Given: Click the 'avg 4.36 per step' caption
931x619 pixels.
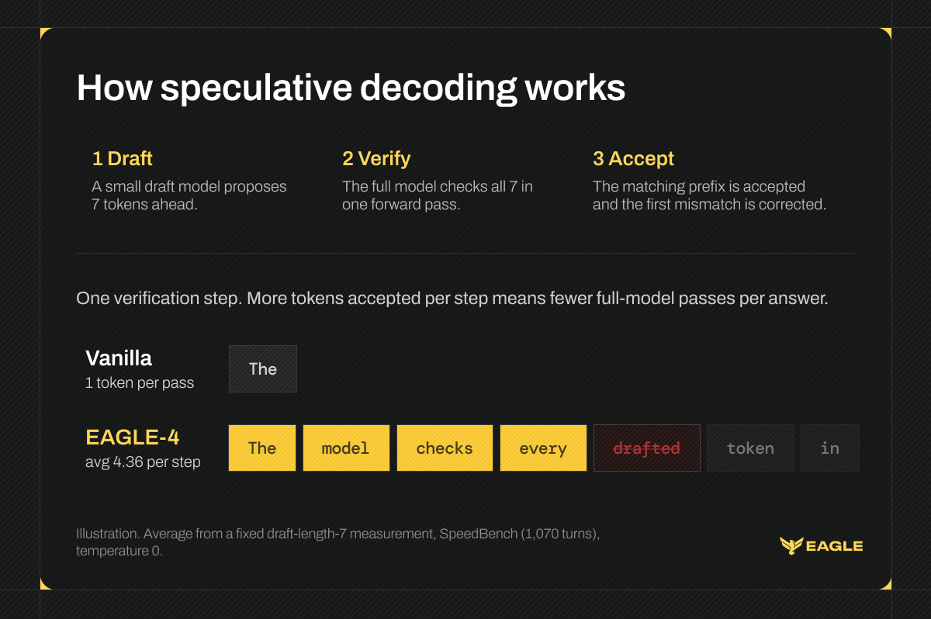Looking at the screenshot, I should click(x=143, y=462).
